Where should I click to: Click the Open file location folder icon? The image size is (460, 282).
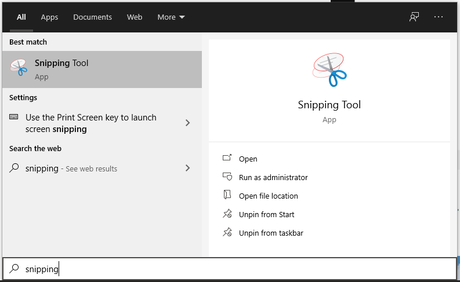pyautogui.click(x=227, y=195)
